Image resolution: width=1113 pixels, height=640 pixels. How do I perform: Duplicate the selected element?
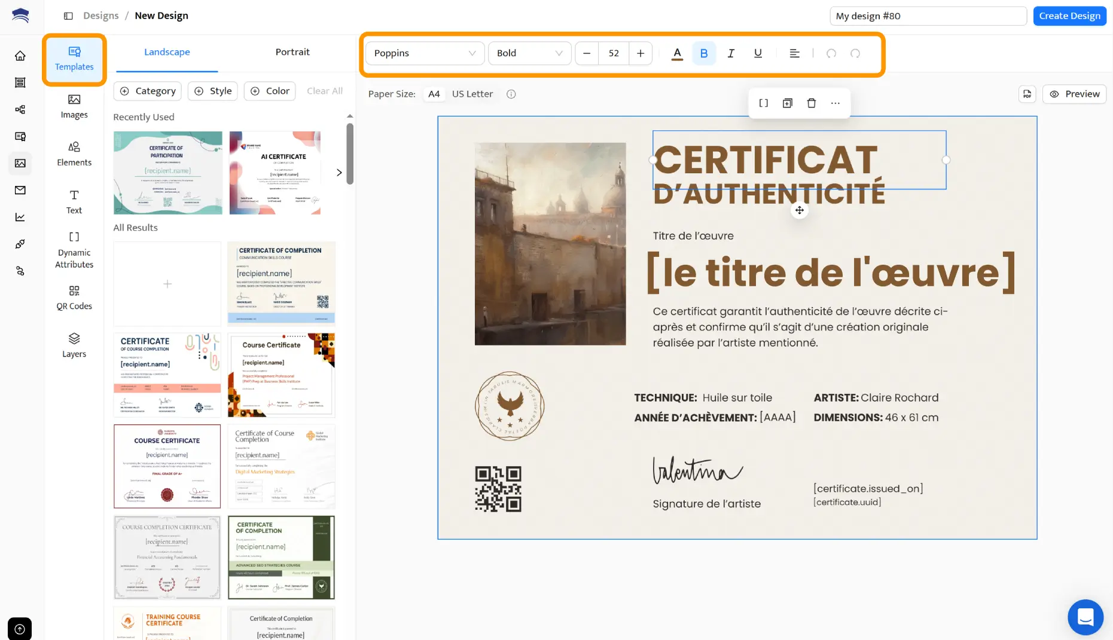pos(788,103)
